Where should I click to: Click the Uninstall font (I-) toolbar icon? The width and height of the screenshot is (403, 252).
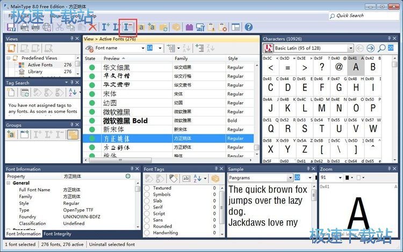click(x=128, y=27)
